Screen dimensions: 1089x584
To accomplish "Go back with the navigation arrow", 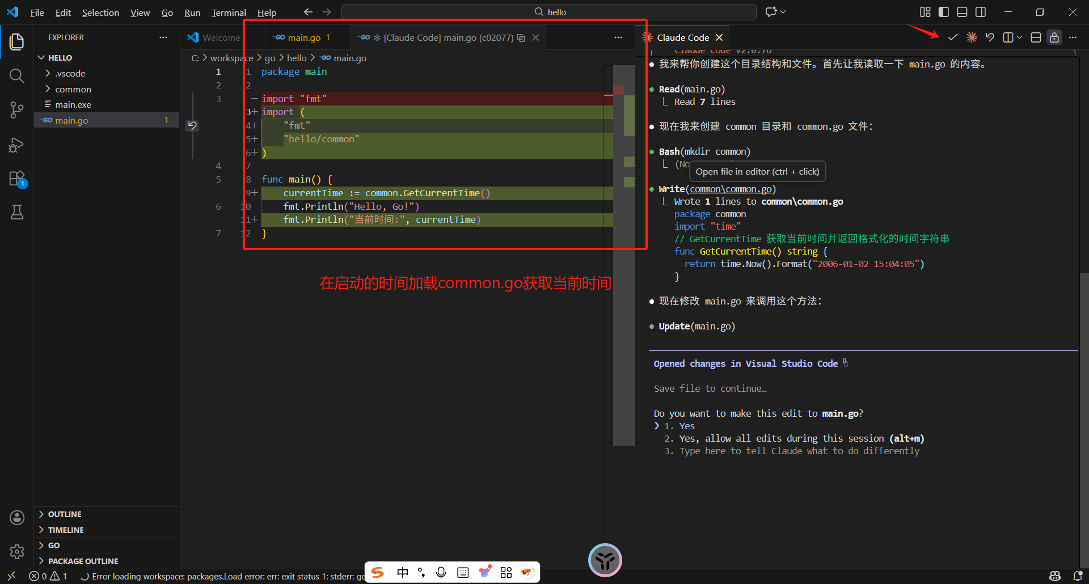I will click(x=308, y=12).
